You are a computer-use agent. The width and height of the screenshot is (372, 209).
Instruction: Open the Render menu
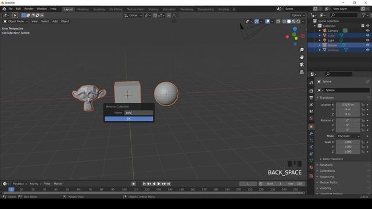(28, 9)
